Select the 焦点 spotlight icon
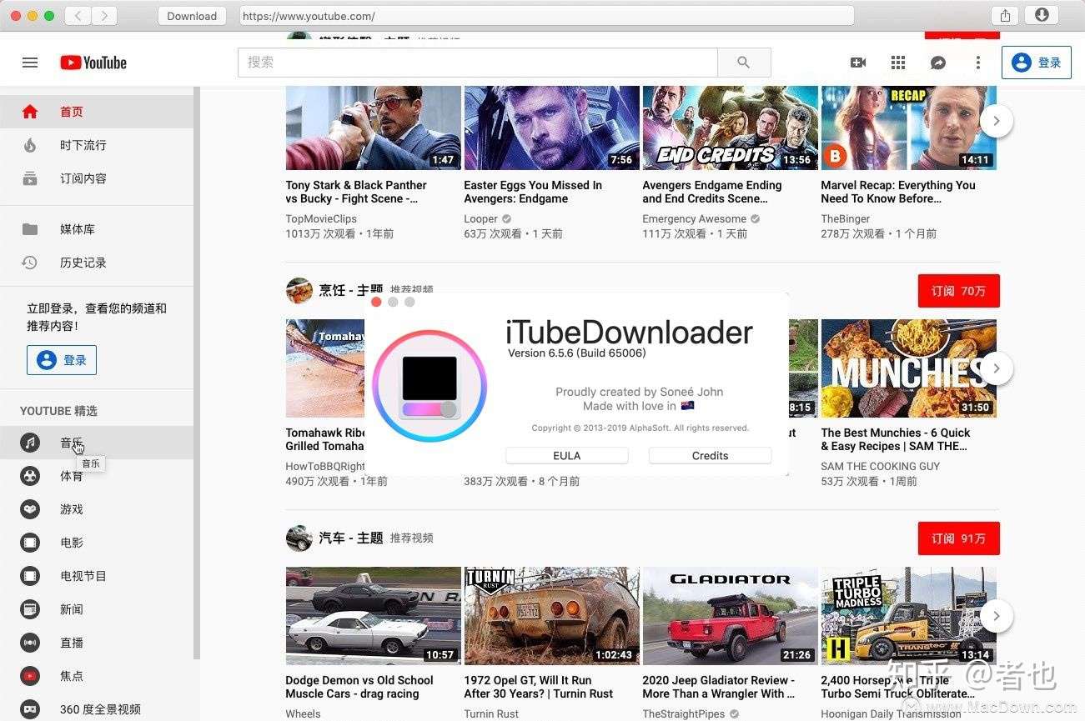The height and width of the screenshot is (721, 1085). click(30, 676)
